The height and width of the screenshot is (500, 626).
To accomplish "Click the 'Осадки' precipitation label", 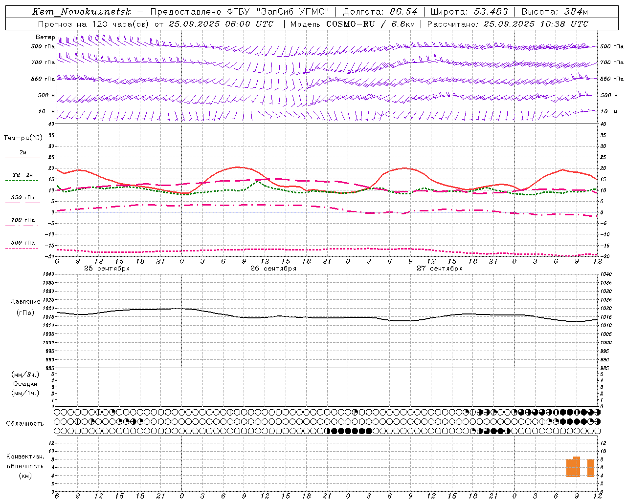I will 25,384.
